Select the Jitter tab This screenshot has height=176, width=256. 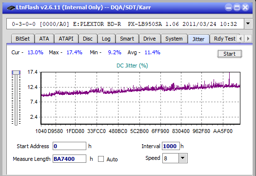198,39
